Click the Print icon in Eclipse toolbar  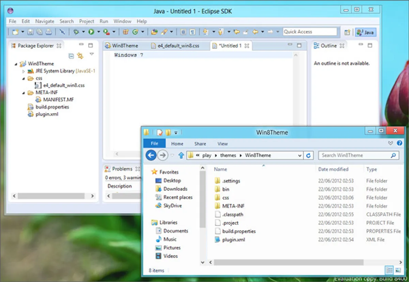coord(49,32)
